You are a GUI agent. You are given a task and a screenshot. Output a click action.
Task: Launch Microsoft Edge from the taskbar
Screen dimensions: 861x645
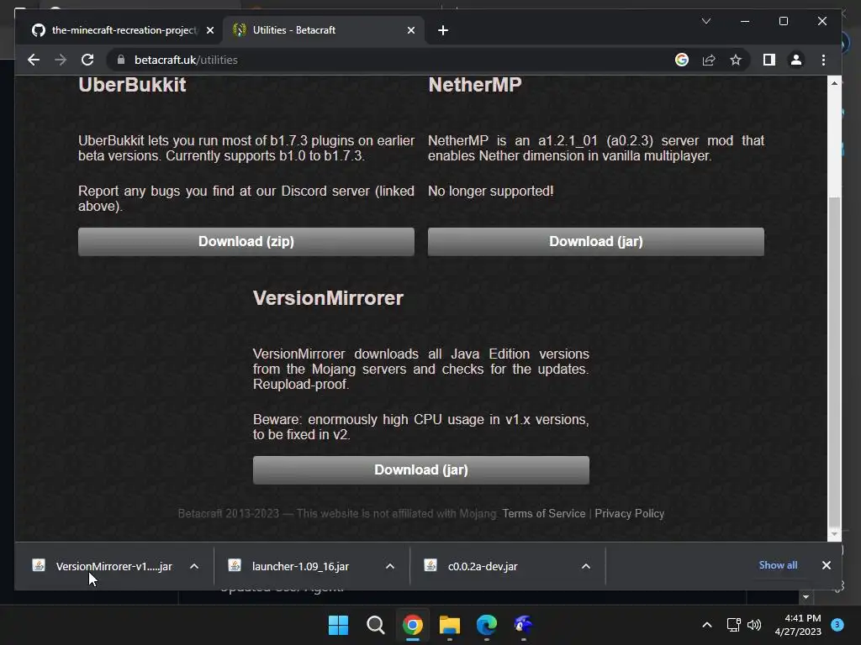[487, 625]
